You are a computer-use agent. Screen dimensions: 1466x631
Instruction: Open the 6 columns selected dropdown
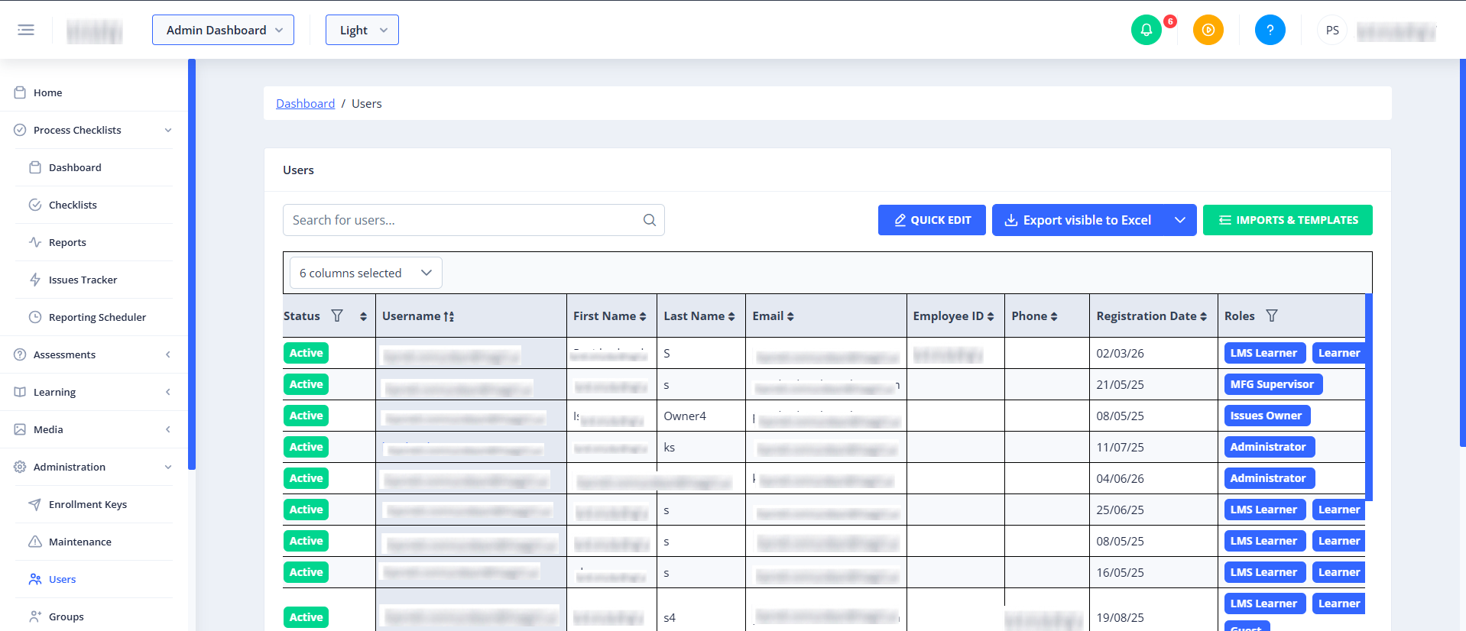(x=366, y=273)
